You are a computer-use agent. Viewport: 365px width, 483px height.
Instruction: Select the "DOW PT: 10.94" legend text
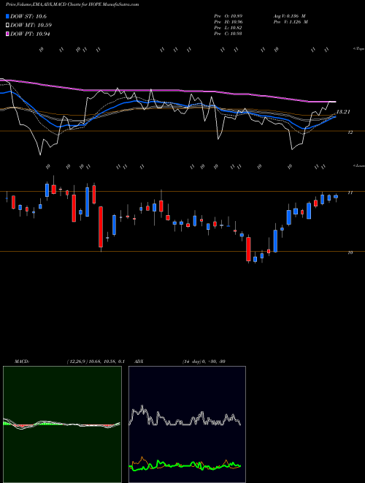tap(30, 34)
